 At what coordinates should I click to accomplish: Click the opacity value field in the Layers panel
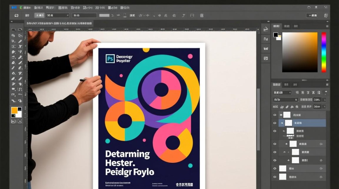(x=317, y=100)
